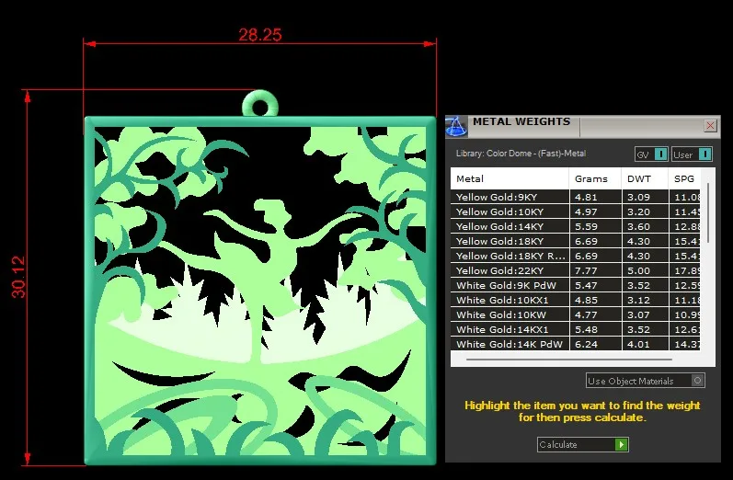Click the green arrow on Calculate button
The width and height of the screenshot is (733, 480).
[x=622, y=444]
